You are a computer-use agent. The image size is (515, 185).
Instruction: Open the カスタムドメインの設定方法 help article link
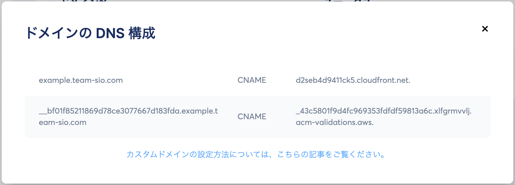click(256, 154)
